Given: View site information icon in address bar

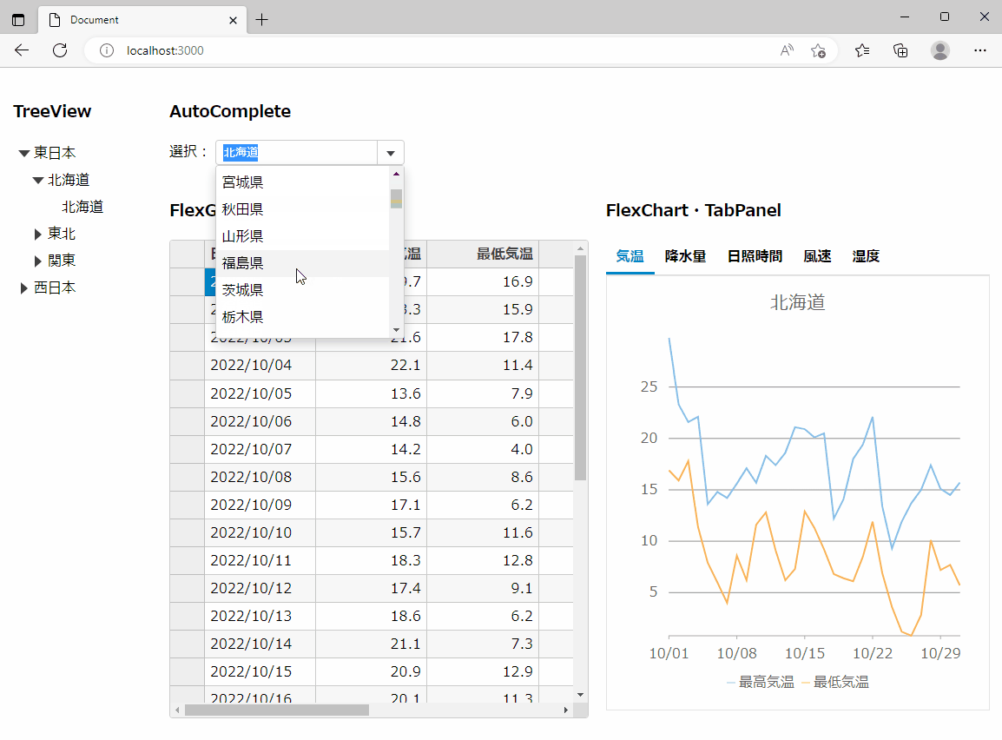Looking at the screenshot, I should click(107, 50).
